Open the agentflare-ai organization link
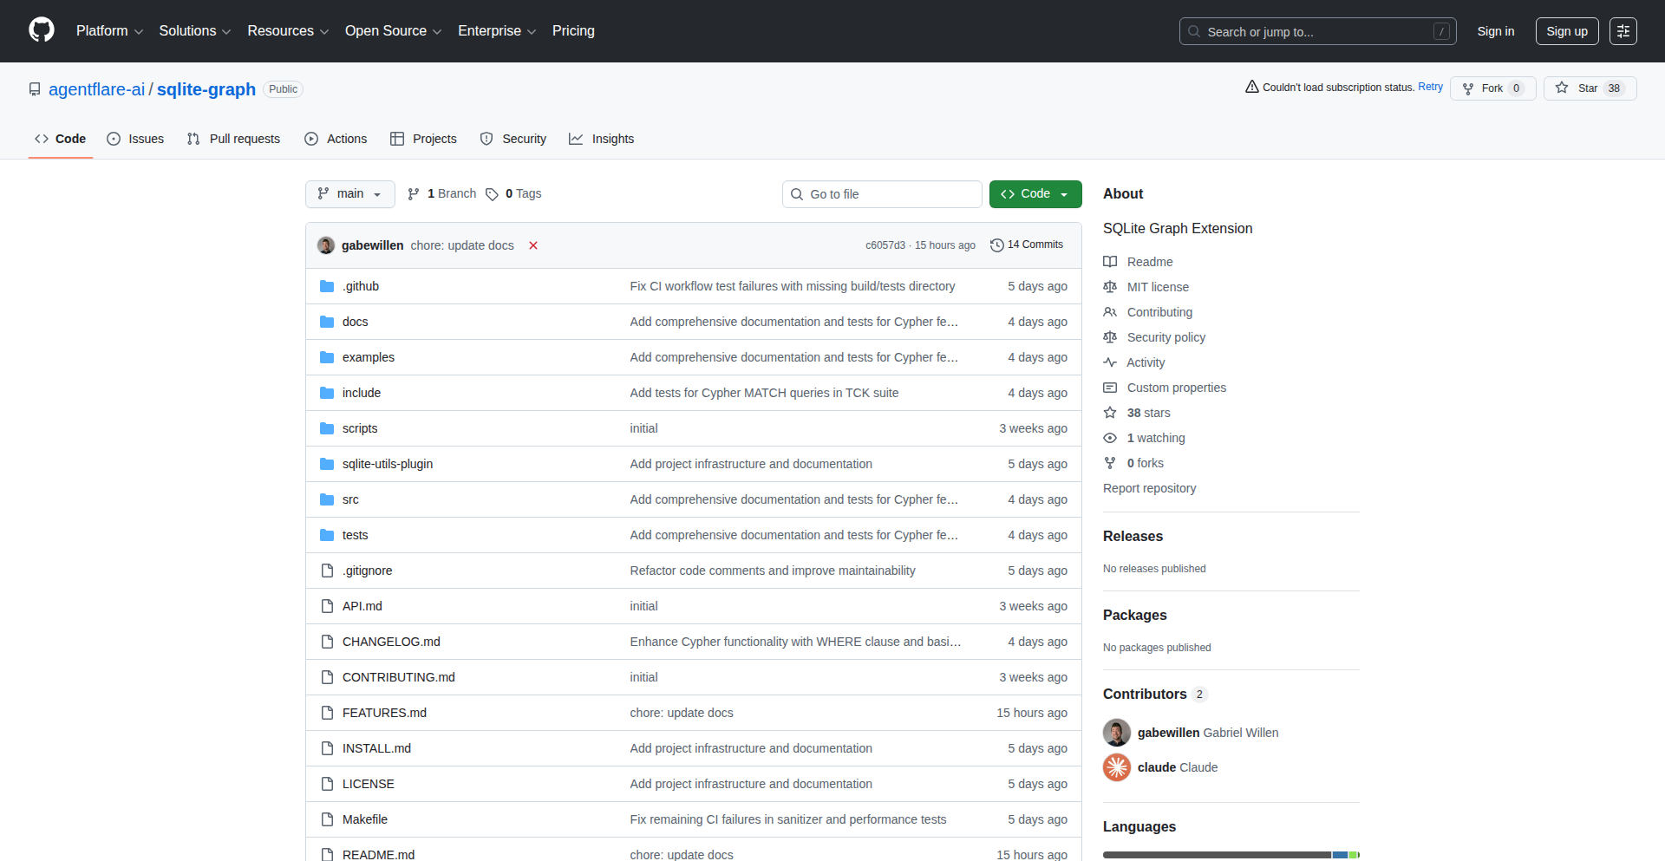Viewport: 1665px width, 861px height. [x=97, y=89]
